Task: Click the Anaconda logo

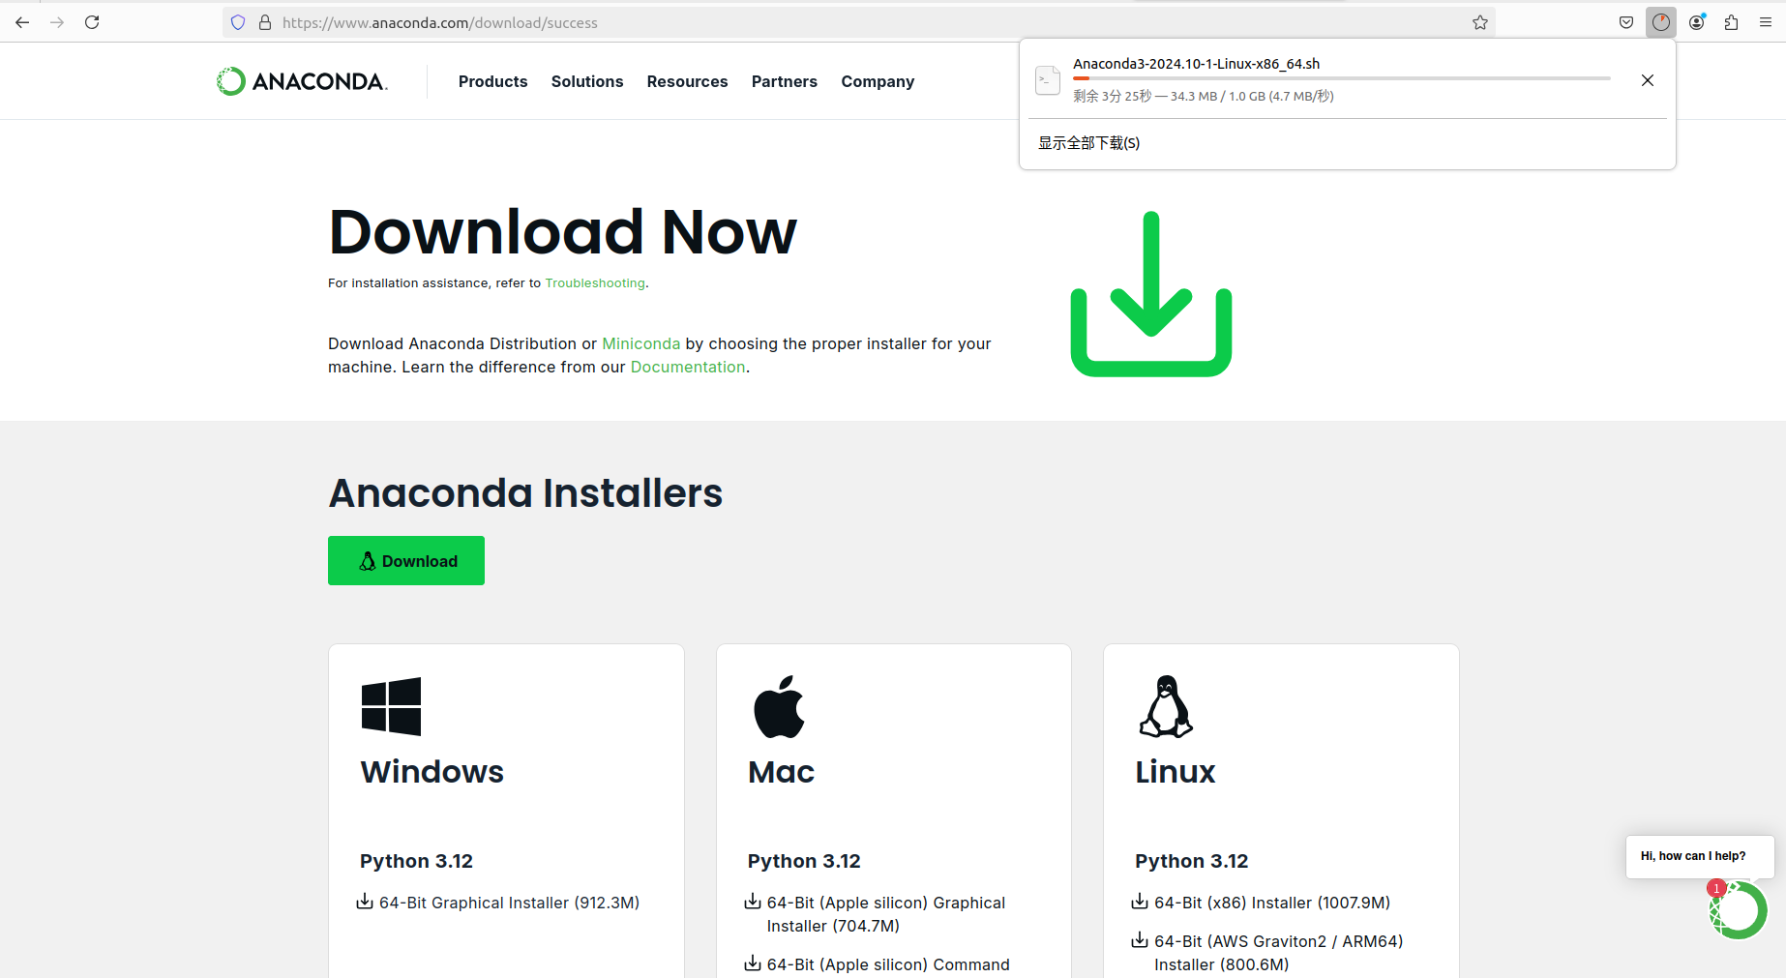Action: pos(302,81)
